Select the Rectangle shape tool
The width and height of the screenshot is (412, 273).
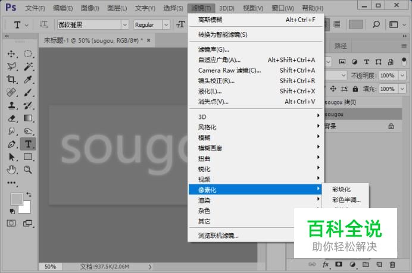27,156
